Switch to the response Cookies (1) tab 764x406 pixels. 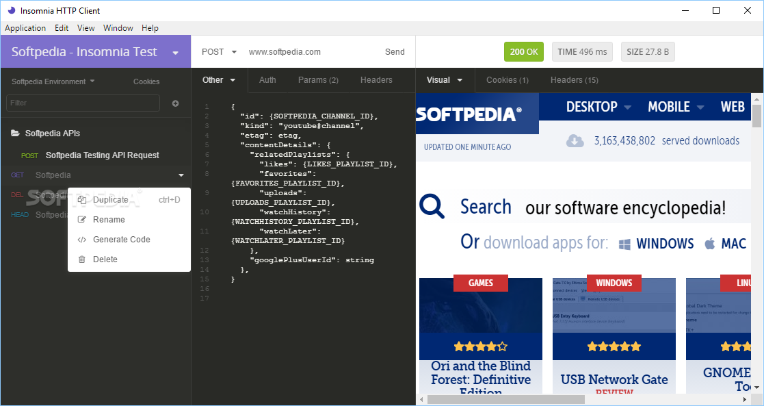click(x=508, y=80)
